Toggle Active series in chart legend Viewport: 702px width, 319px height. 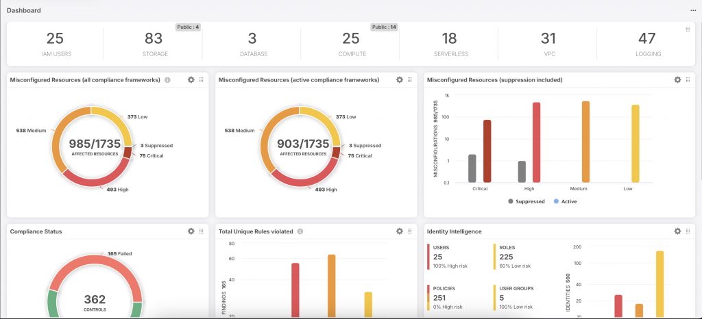pos(564,202)
